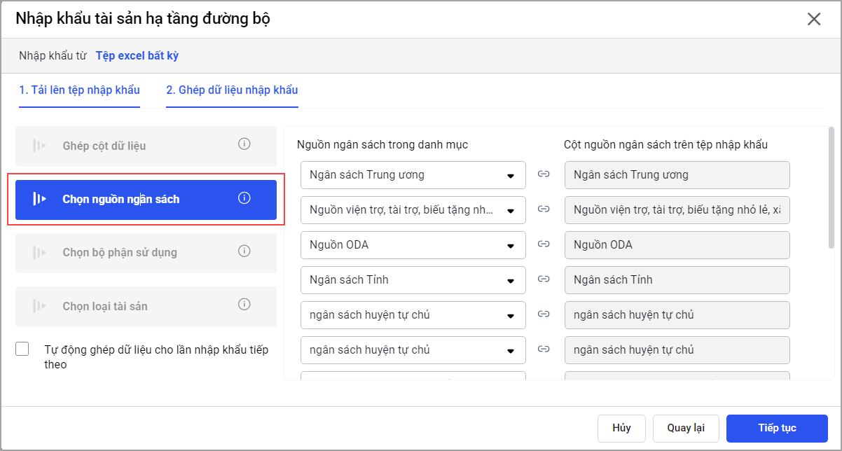This screenshot has width=842, height=451.
Task: Click the Quay lại button
Action: pos(685,429)
